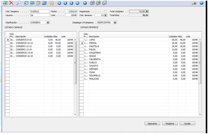Image resolution: width=208 pixels, height=134 pixels.
Task: Click scroll-up arrow of Listado Canales
Action: click(x=75, y=40)
